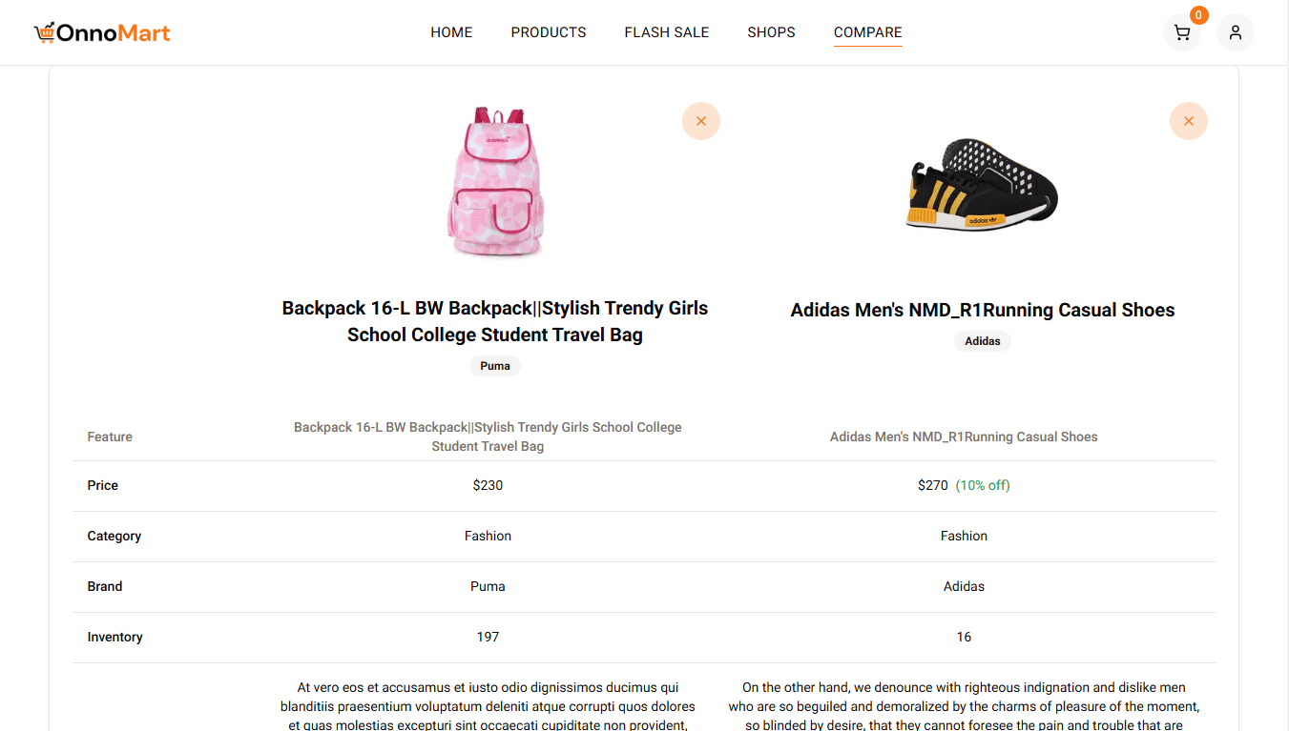Image resolution: width=1289 pixels, height=731 pixels.
Task: Click the Adidas brand badge
Action: tap(982, 340)
